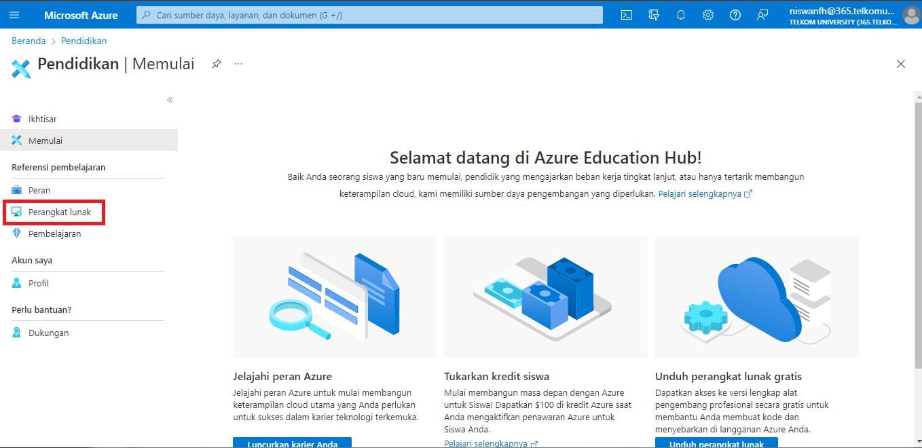Click the Profil person icon
The width and height of the screenshot is (922, 448).
coord(17,283)
